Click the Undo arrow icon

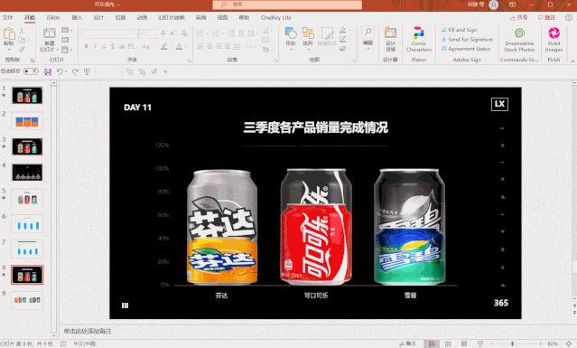[60, 71]
